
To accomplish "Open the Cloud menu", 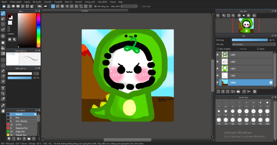I will click(113, 2).
